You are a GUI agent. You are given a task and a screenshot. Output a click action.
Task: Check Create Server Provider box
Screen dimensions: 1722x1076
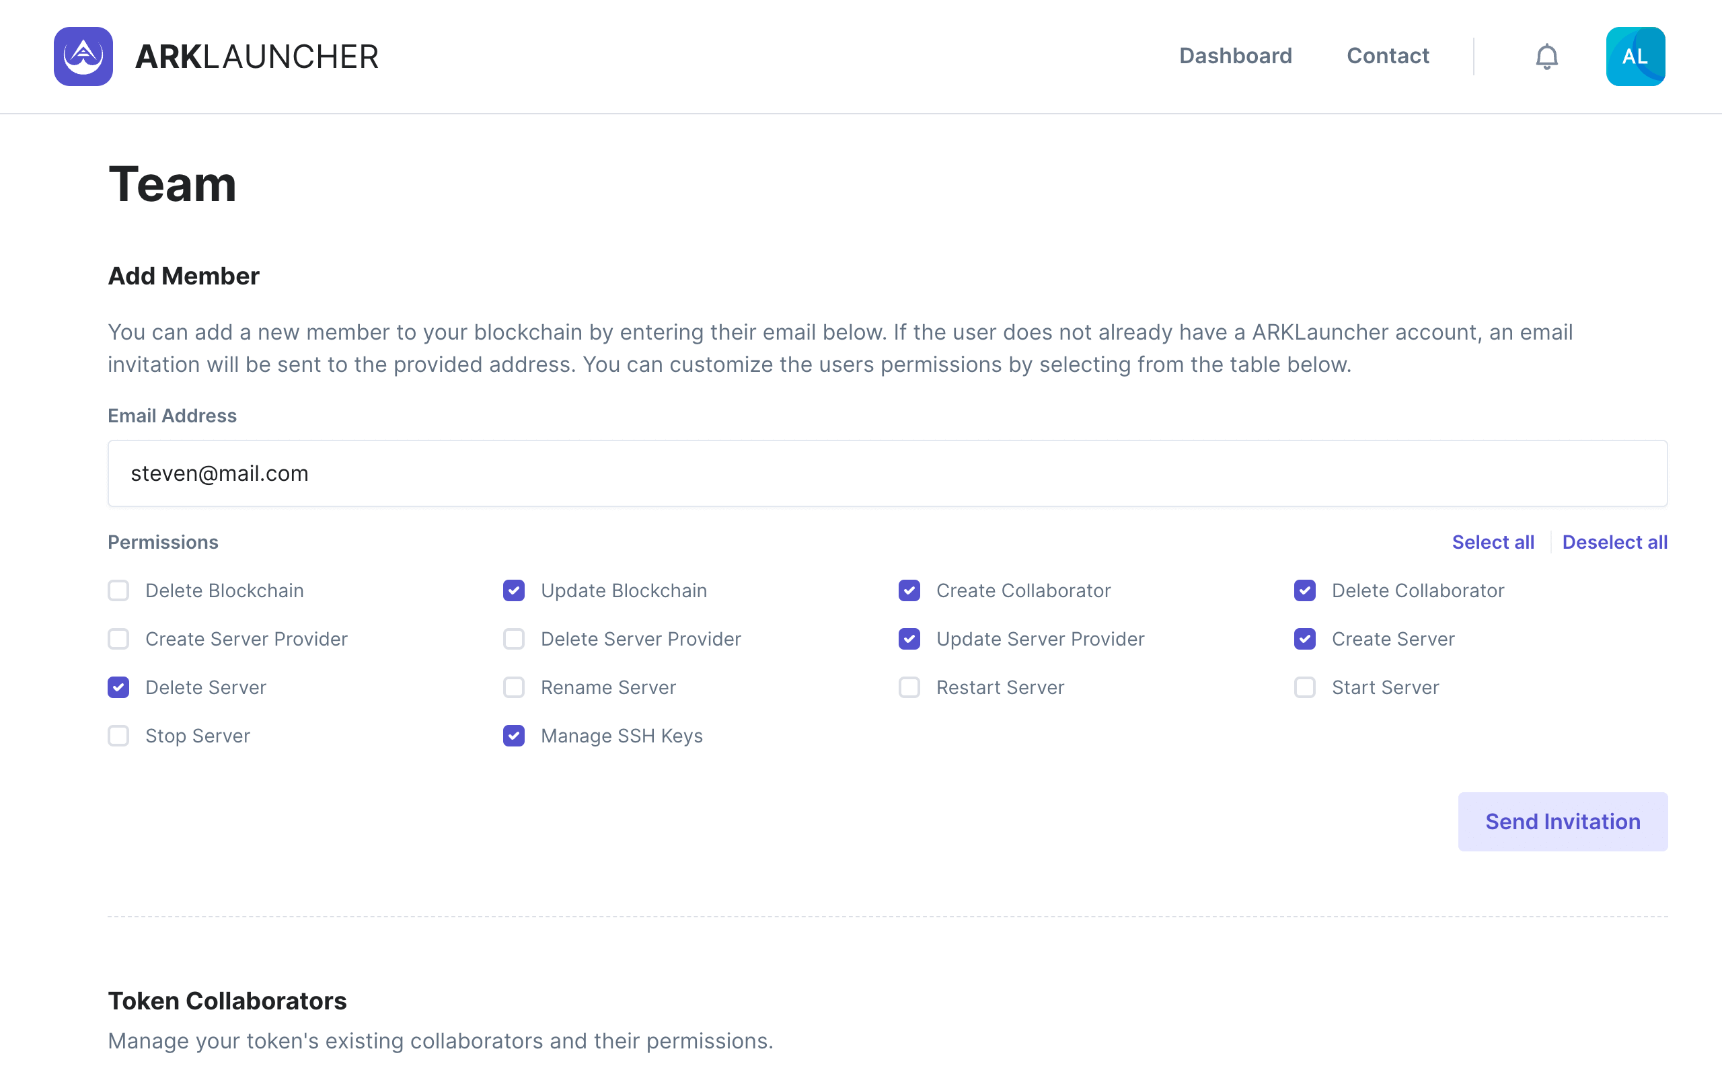(119, 639)
